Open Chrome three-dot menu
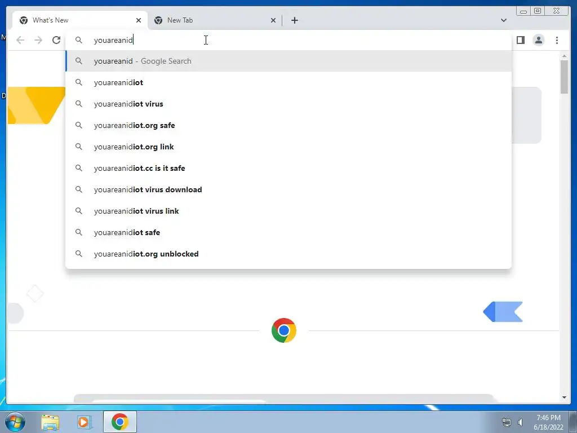This screenshot has height=433, width=577. tap(557, 40)
